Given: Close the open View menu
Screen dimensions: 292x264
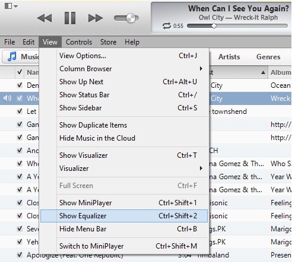Looking at the screenshot, I should pos(50,42).
